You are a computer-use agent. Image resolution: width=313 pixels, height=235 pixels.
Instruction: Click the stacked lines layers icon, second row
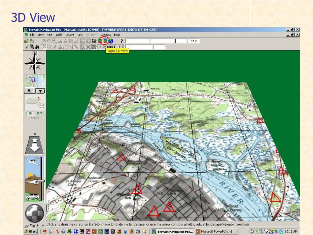click(94, 47)
